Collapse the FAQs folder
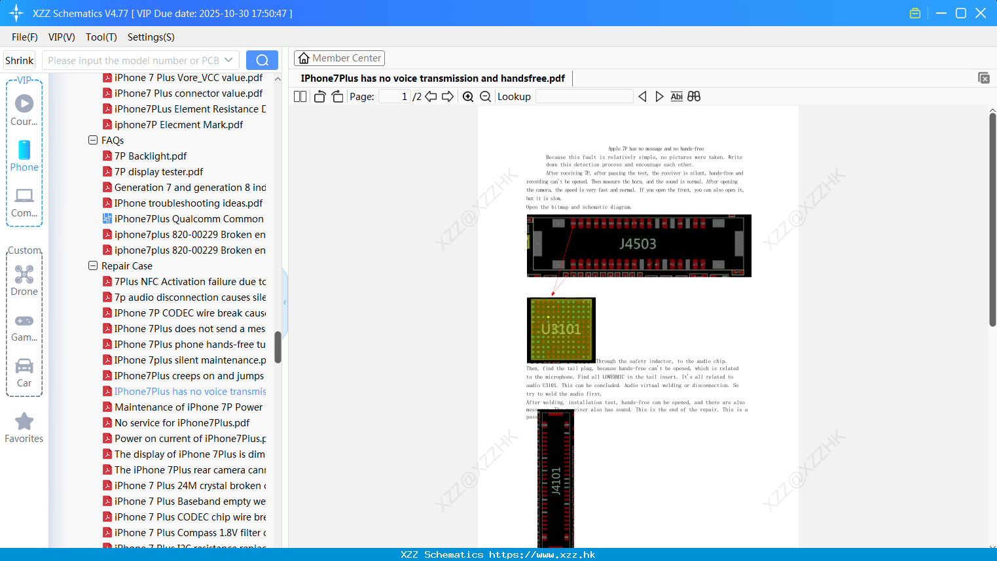The height and width of the screenshot is (561, 997). tap(93, 140)
